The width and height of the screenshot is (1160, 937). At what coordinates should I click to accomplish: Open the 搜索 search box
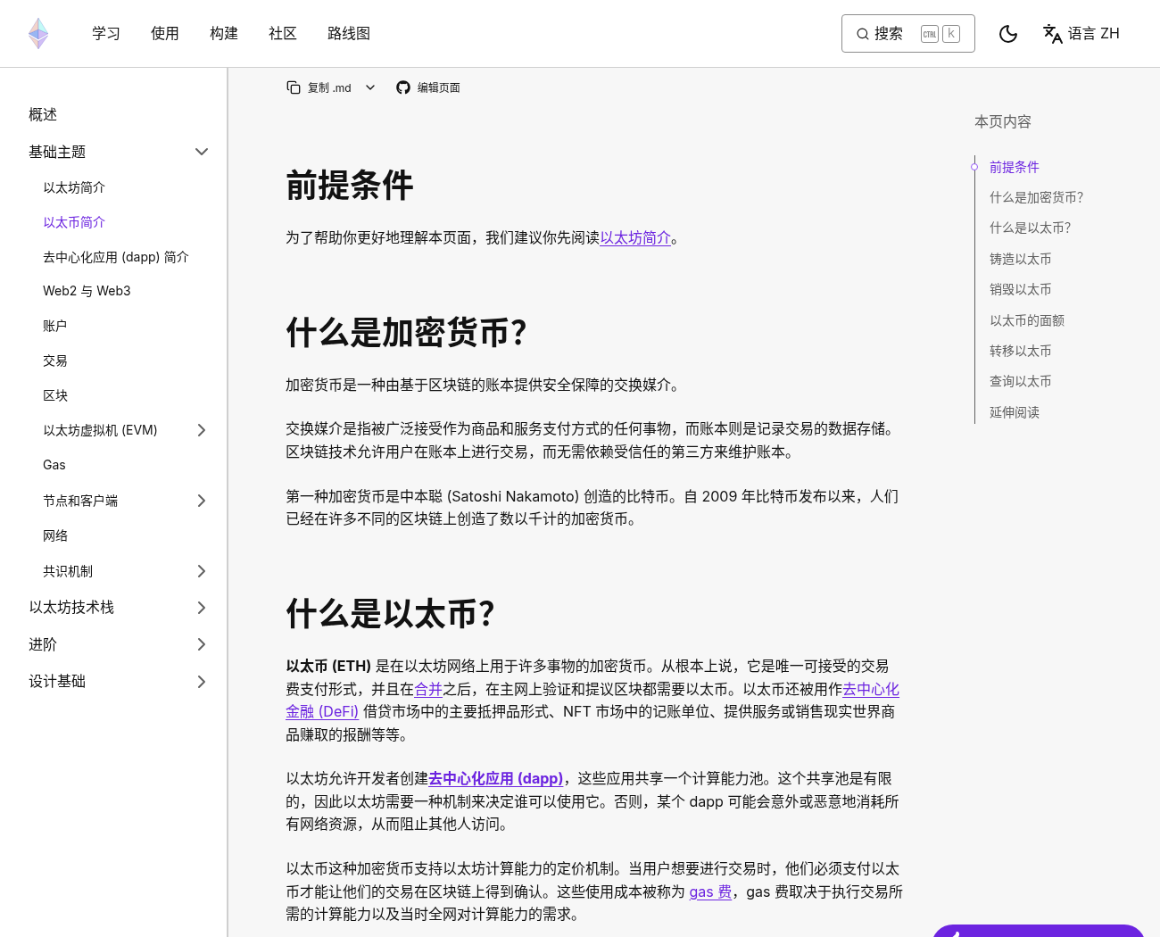(x=907, y=34)
